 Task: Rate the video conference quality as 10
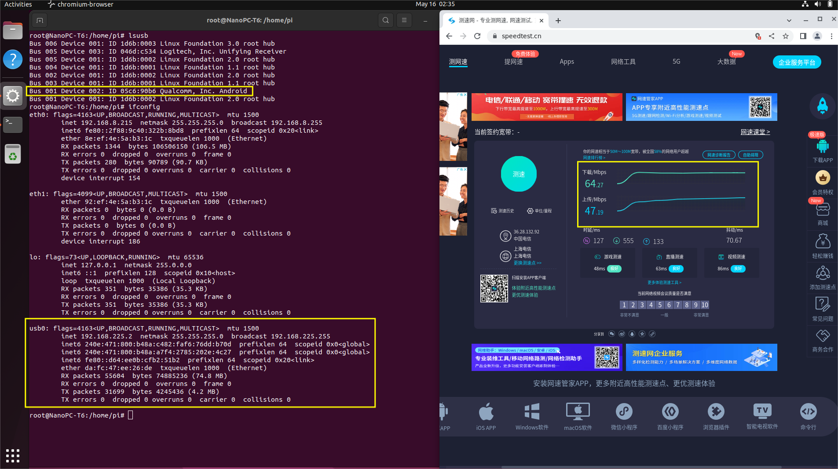tap(705, 305)
